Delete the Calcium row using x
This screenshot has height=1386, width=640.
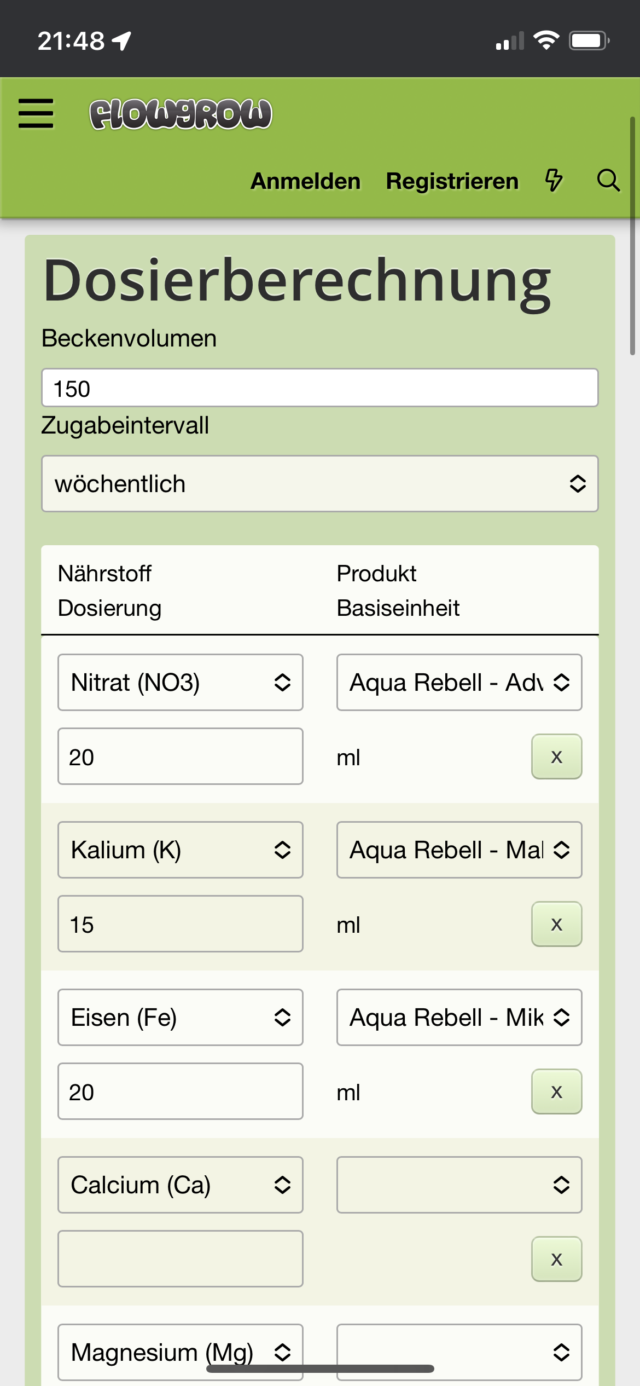pyautogui.click(x=556, y=1259)
